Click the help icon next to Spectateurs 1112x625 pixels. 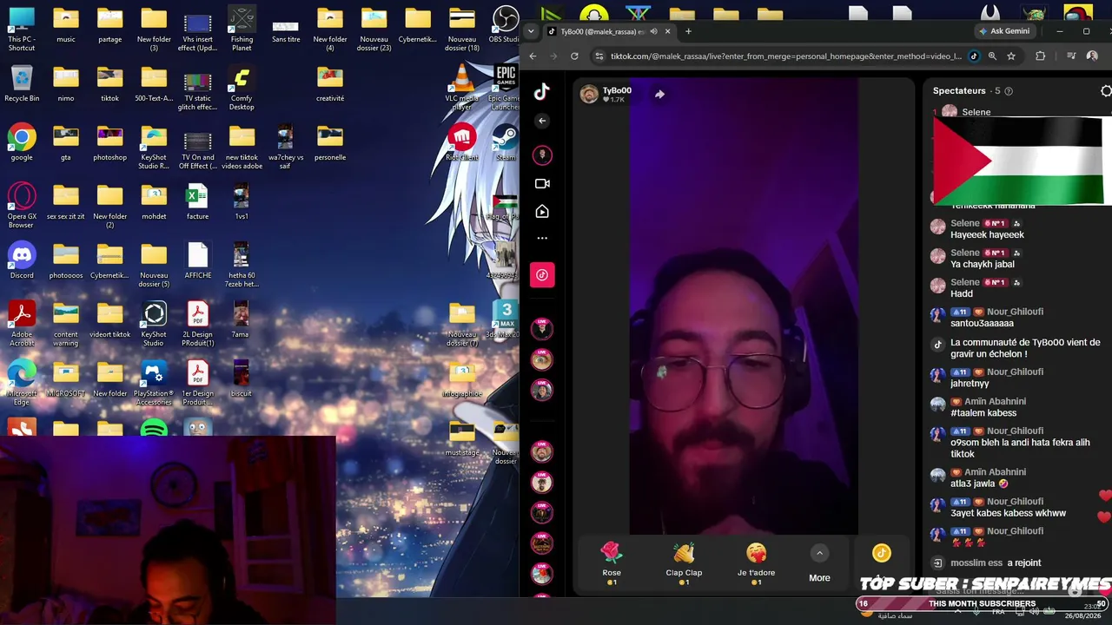click(x=1009, y=91)
